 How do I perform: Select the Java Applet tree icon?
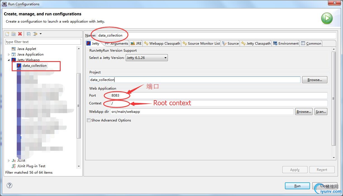click(14, 49)
